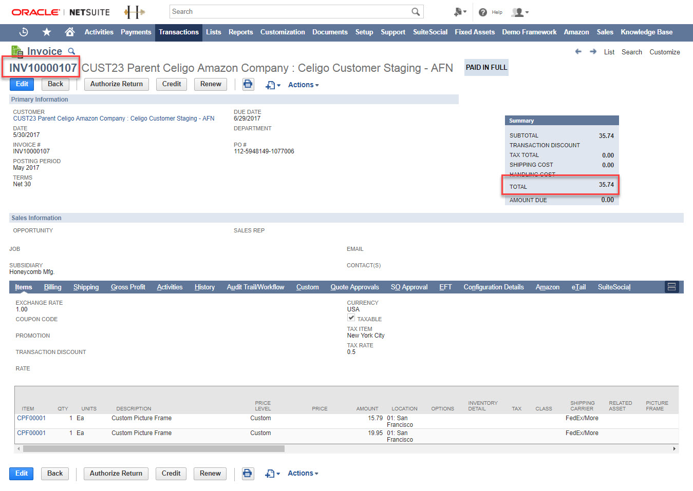Open the Activities menu in the navigation bar

click(99, 32)
